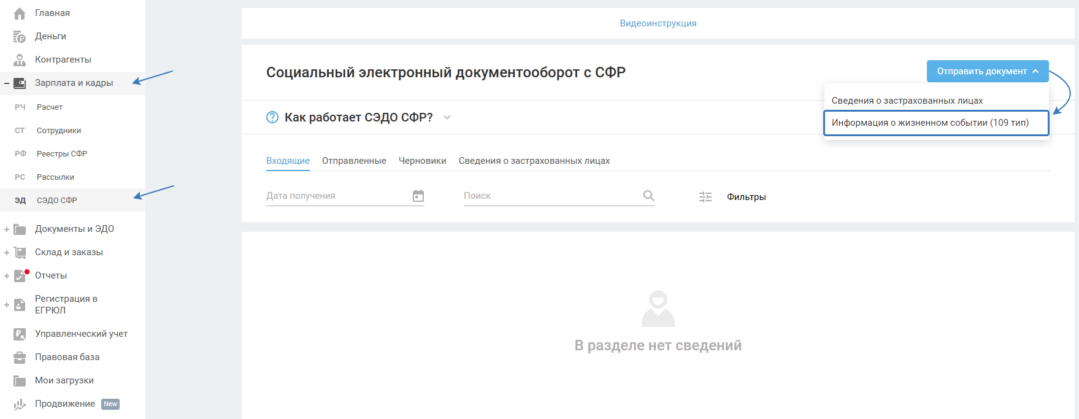
Task: Click the Фильтры label
Action: [x=747, y=197]
